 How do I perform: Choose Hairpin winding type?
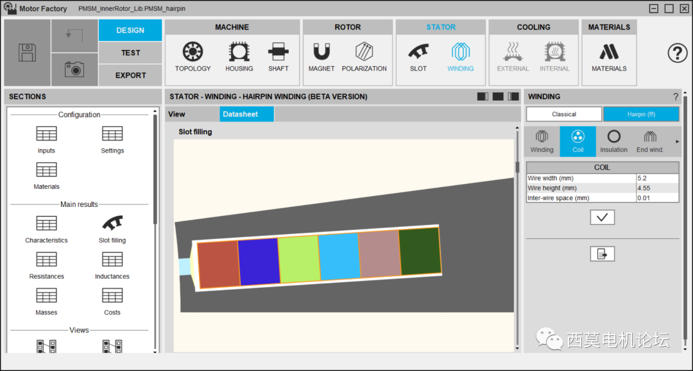click(641, 114)
